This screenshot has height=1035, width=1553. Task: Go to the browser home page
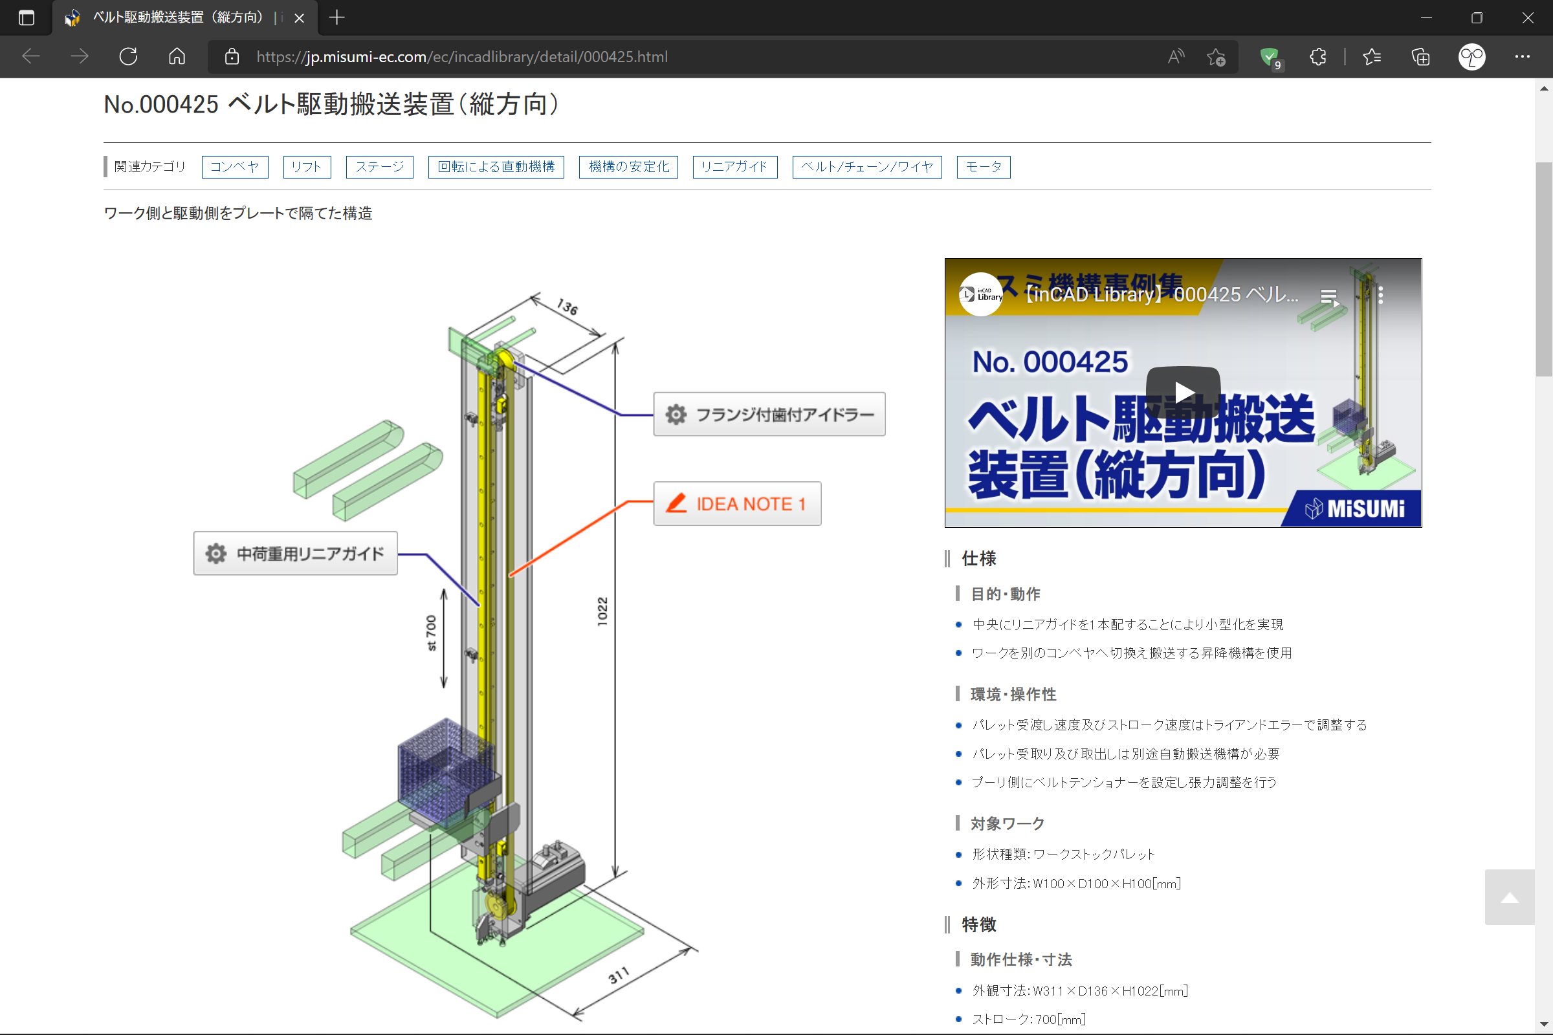(176, 57)
